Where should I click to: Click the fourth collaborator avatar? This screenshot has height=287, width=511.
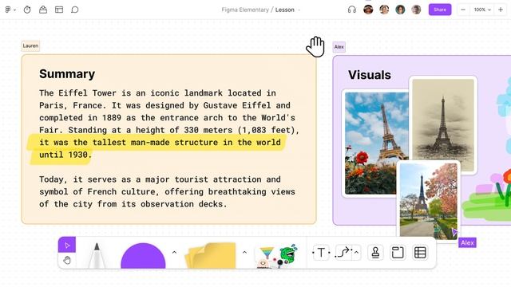point(416,10)
